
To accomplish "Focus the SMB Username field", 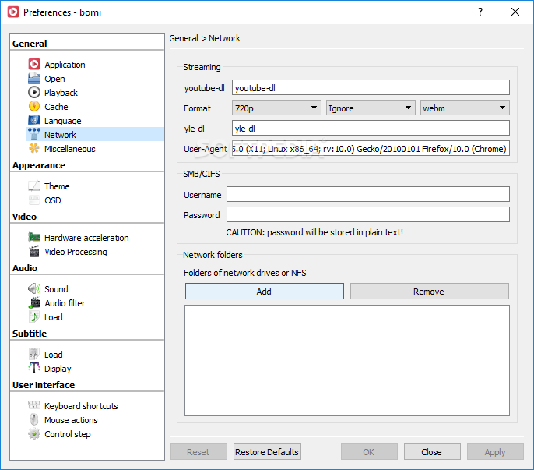I will pos(367,194).
